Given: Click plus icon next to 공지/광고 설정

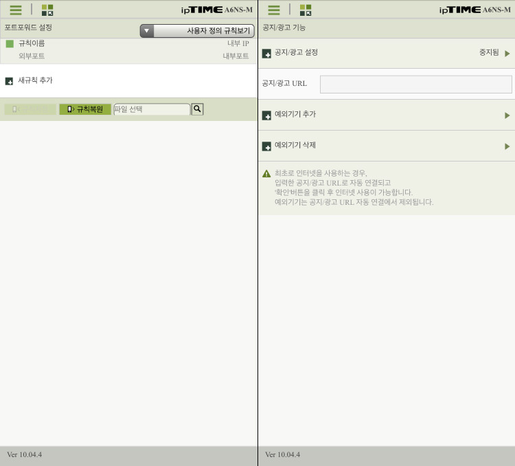Looking at the screenshot, I should 266,54.
